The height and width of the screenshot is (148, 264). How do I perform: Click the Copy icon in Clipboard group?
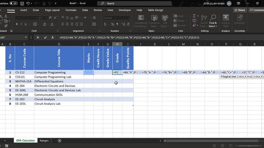pyautogui.click(x=5, y=21)
